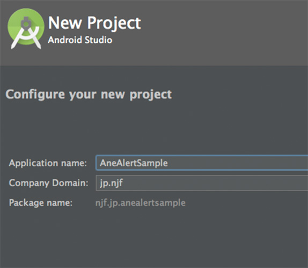This screenshot has height=268, width=308.
Task: Click the Application name label
Action: 48,163
